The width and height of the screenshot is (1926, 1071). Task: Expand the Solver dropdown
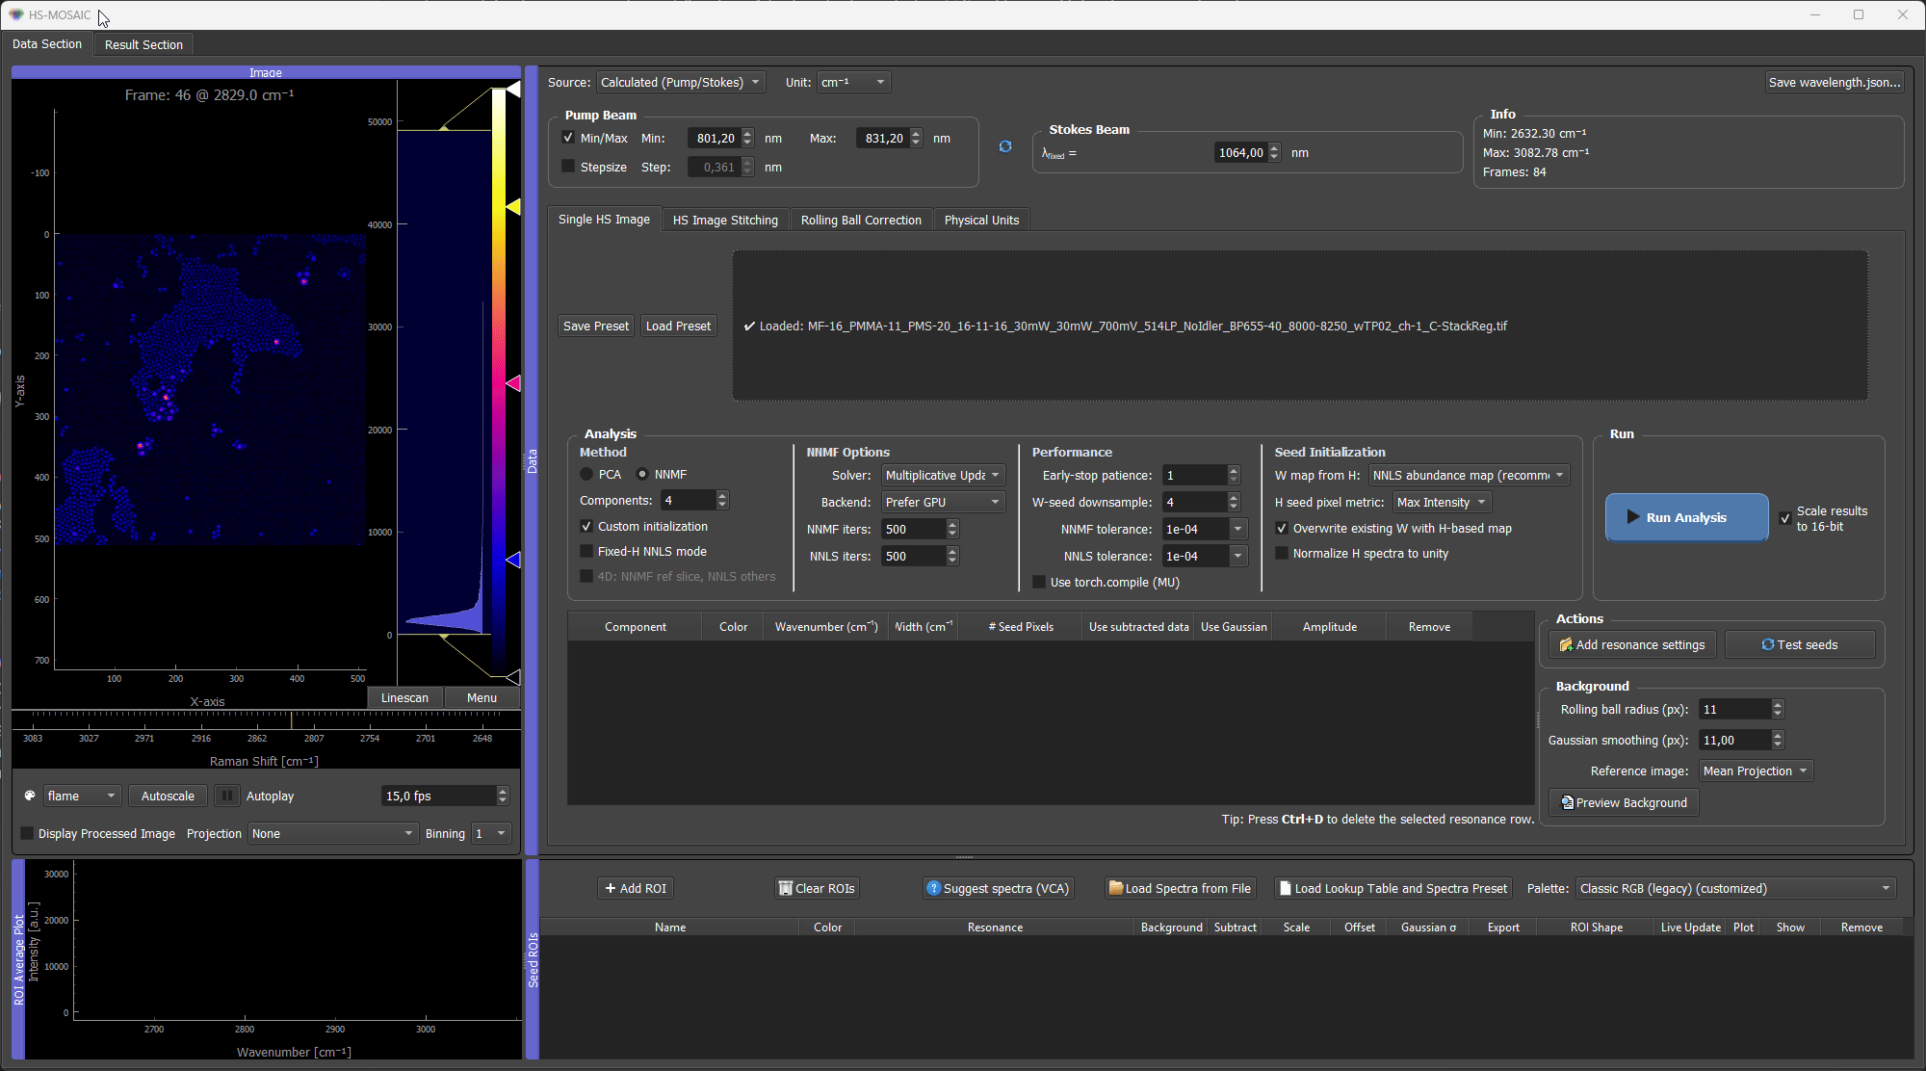tap(944, 475)
